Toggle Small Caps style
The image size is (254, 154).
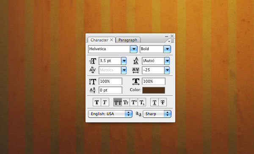click(126, 102)
